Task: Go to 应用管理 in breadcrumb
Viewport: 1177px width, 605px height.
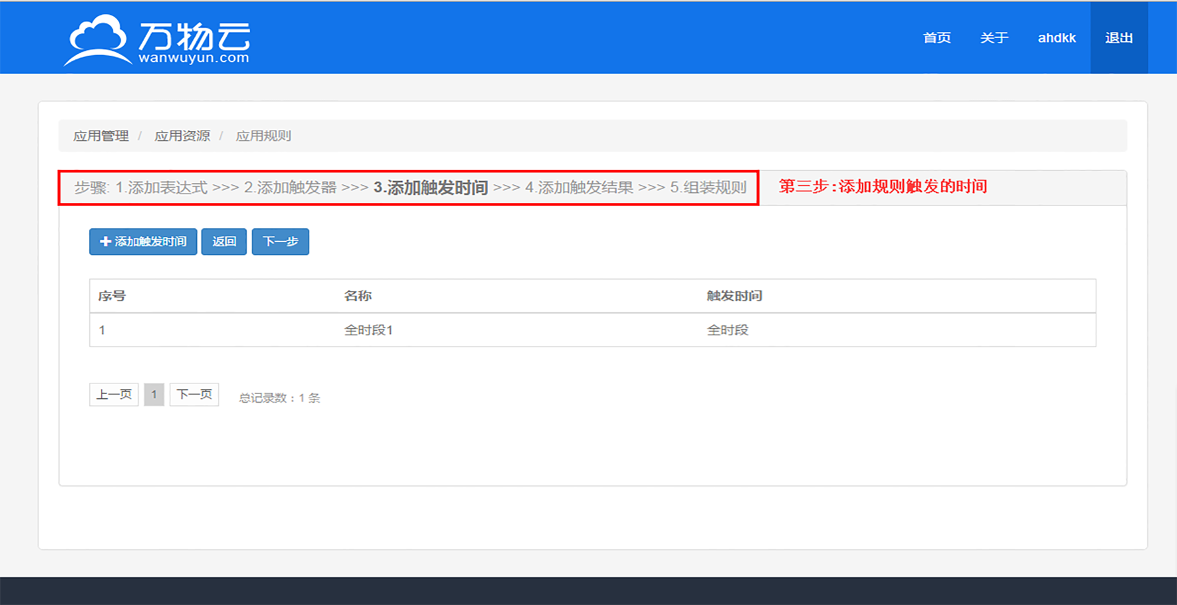Action: point(101,136)
